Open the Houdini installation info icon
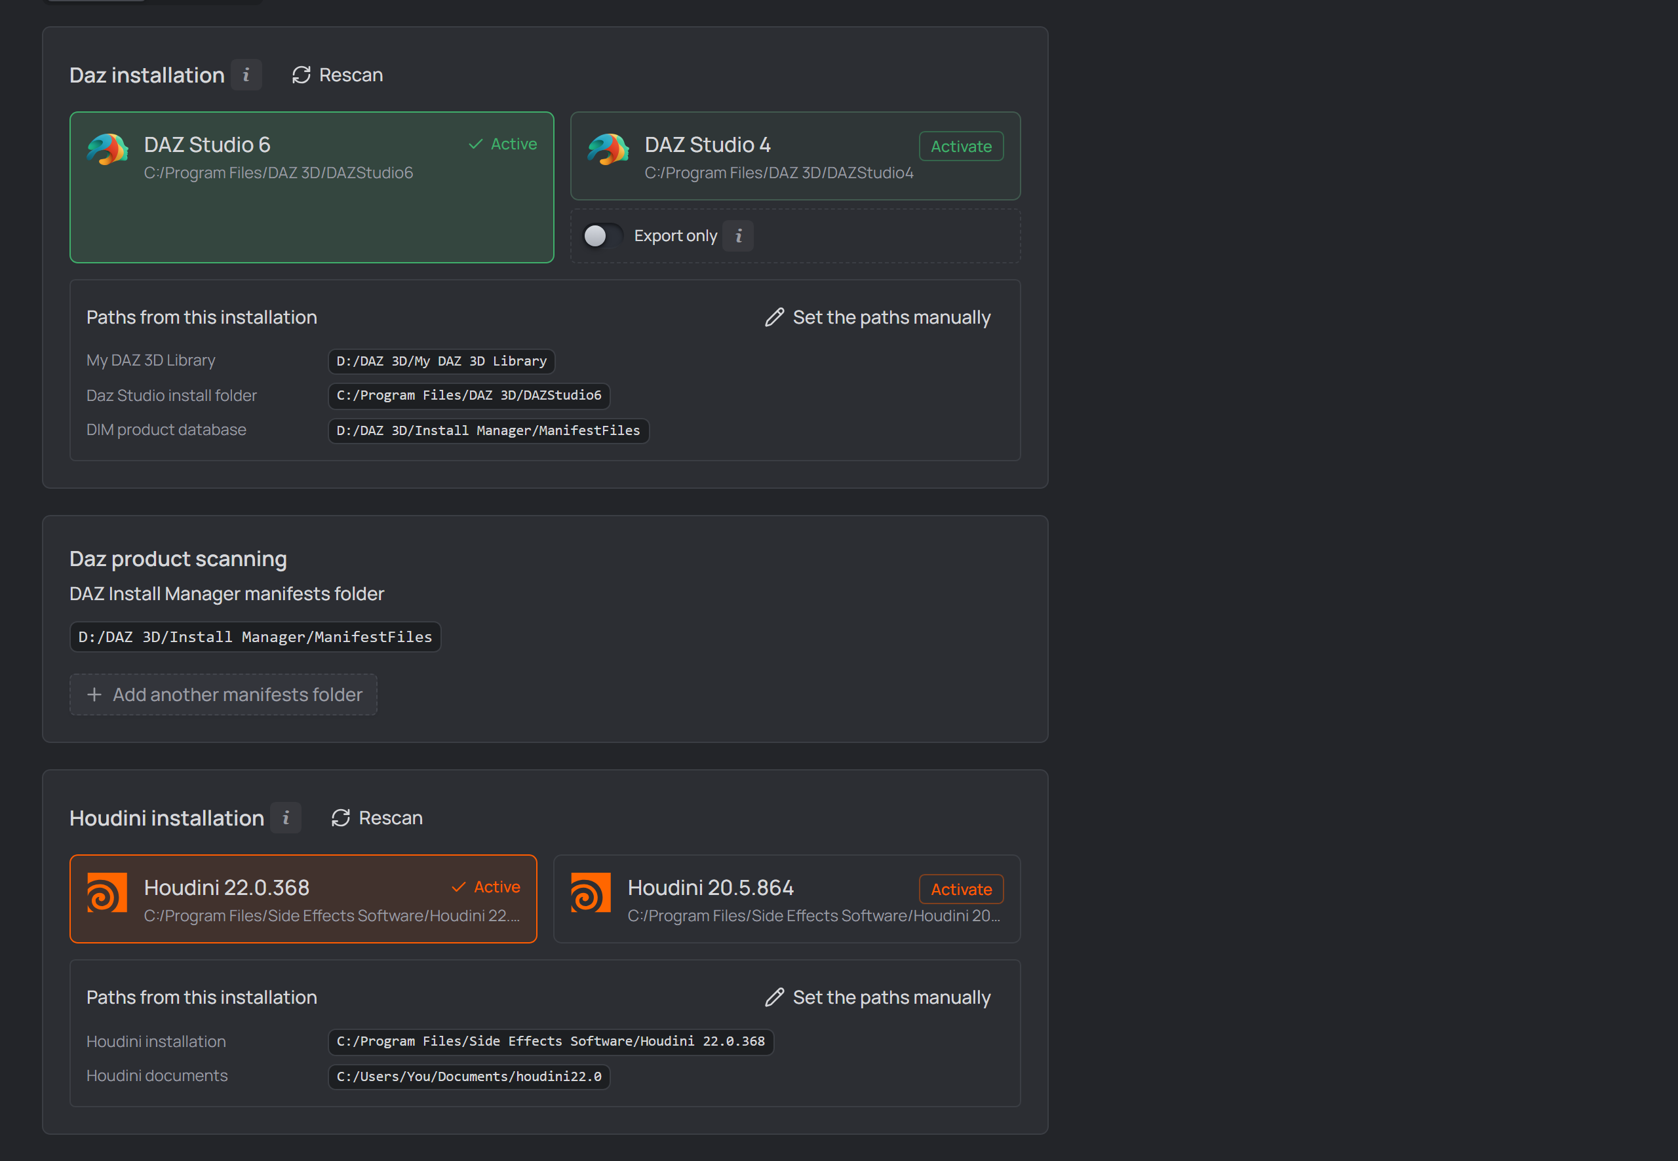 (x=286, y=818)
